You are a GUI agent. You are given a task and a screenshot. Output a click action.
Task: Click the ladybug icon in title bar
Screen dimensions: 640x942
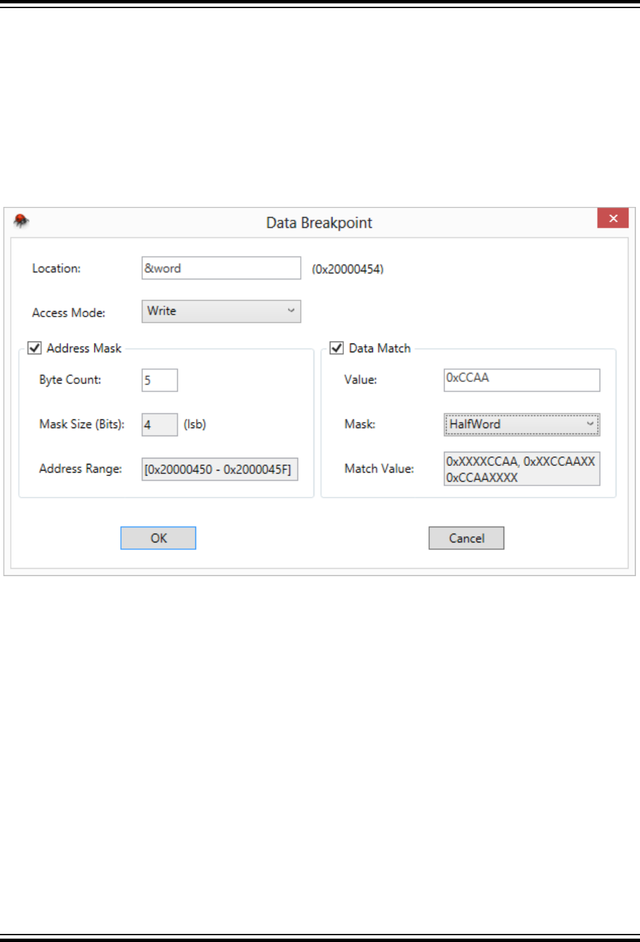(x=21, y=220)
